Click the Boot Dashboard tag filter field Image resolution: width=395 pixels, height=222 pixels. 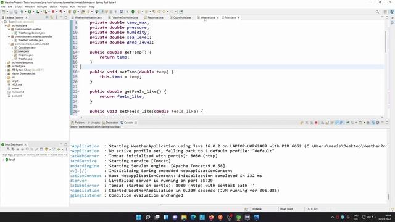[35, 155]
